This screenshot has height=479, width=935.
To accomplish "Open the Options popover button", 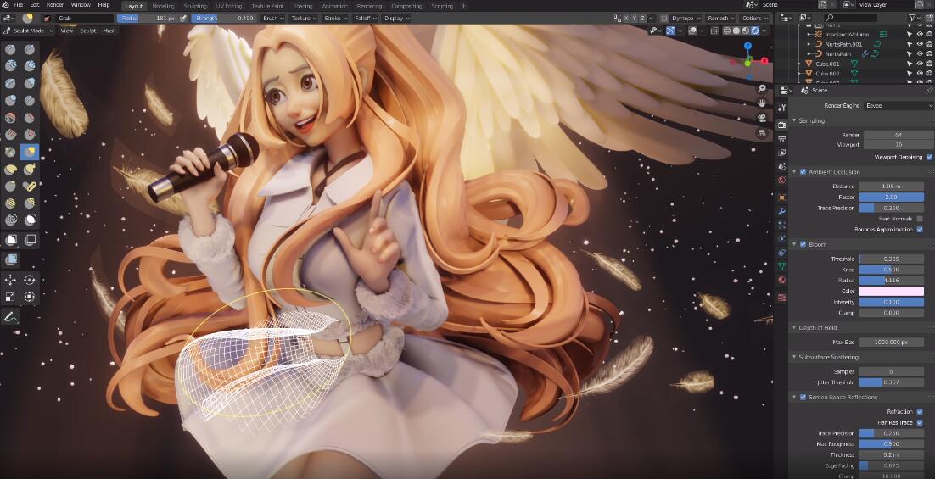I will tap(754, 19).
